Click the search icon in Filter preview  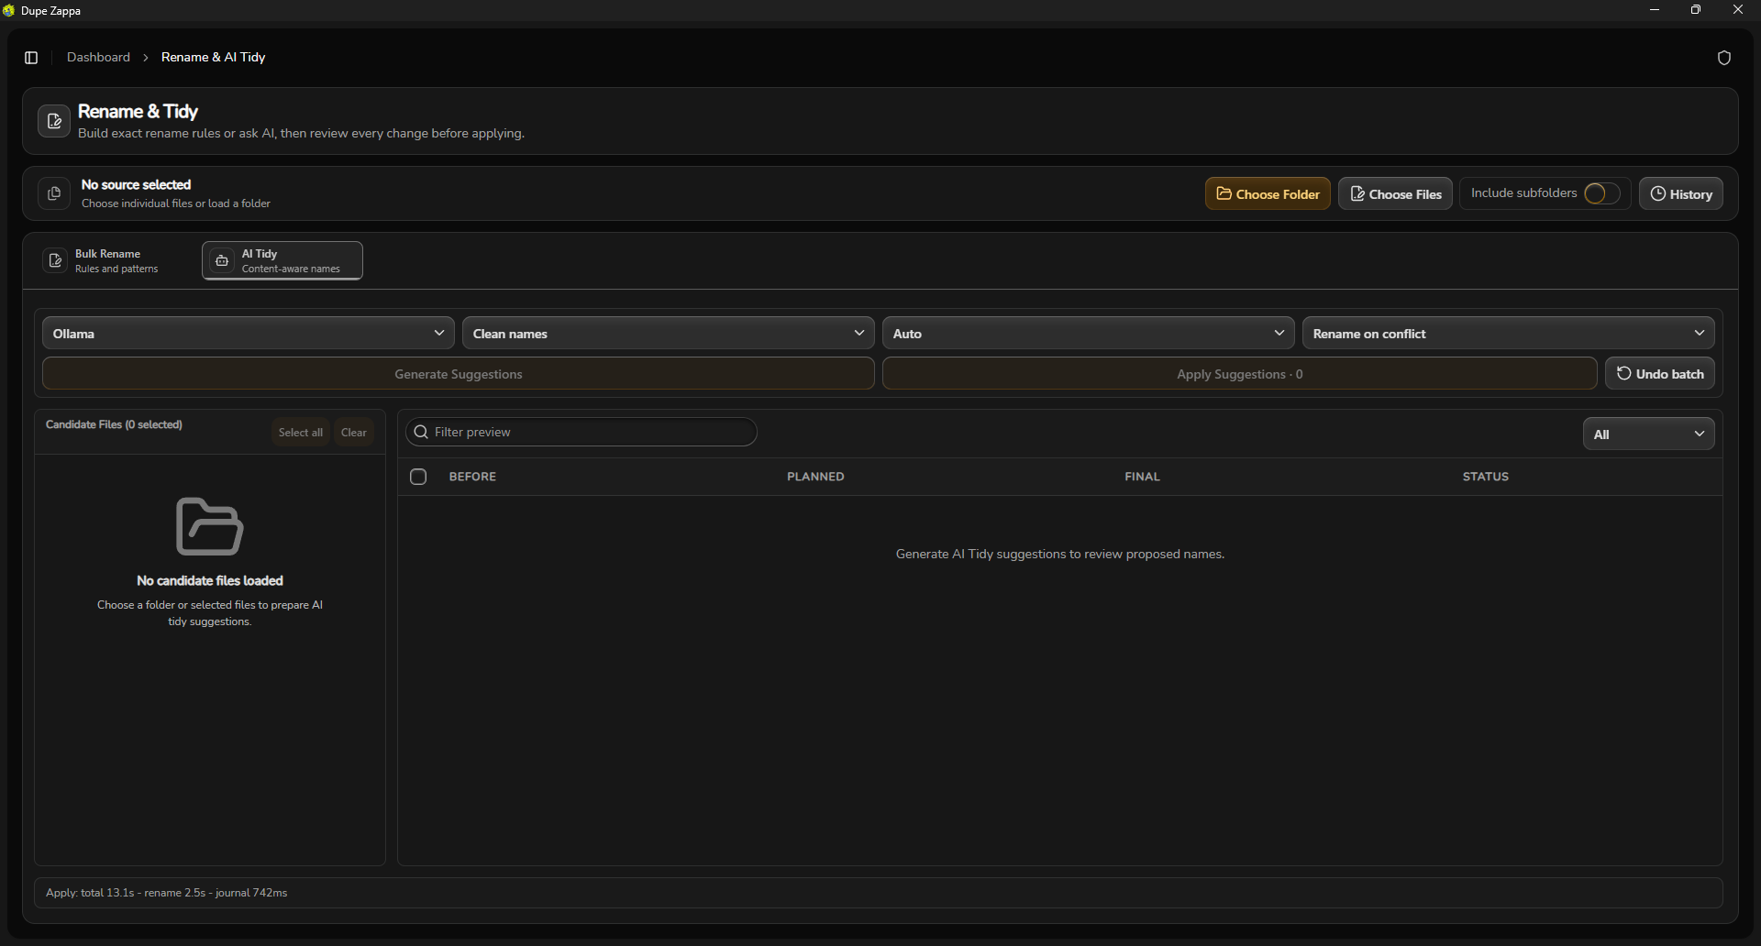coord(421,432)
